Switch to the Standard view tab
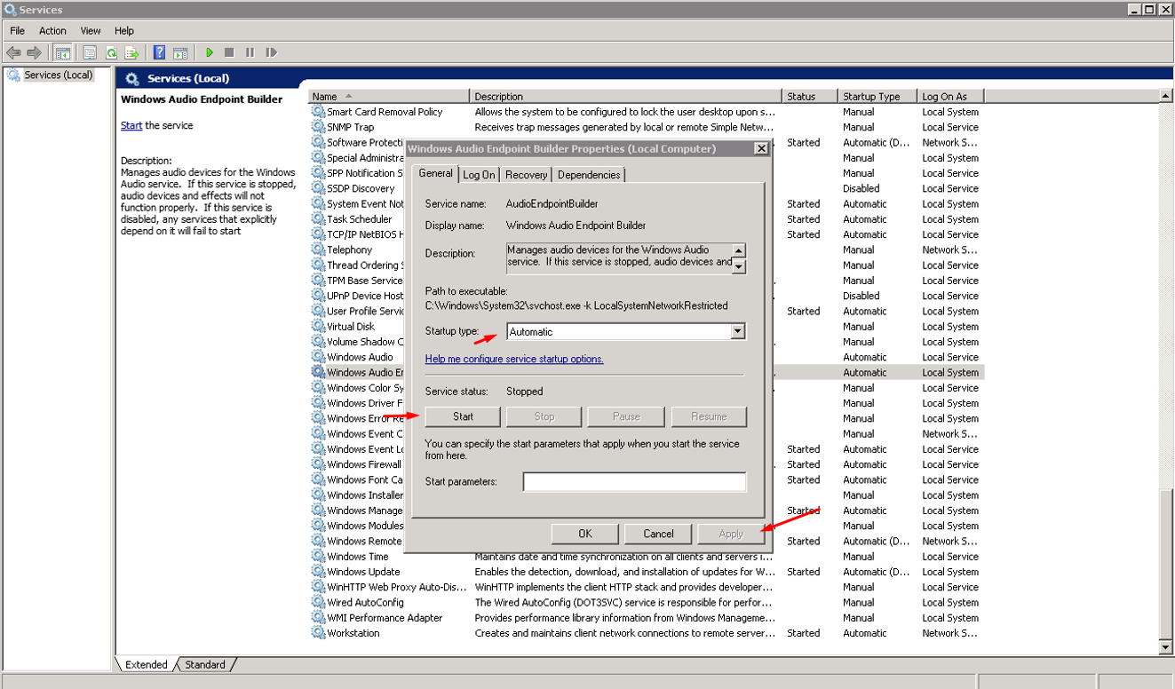This screenshot has width=1175, height=689. pyautogui.click(x=205, y=664)
